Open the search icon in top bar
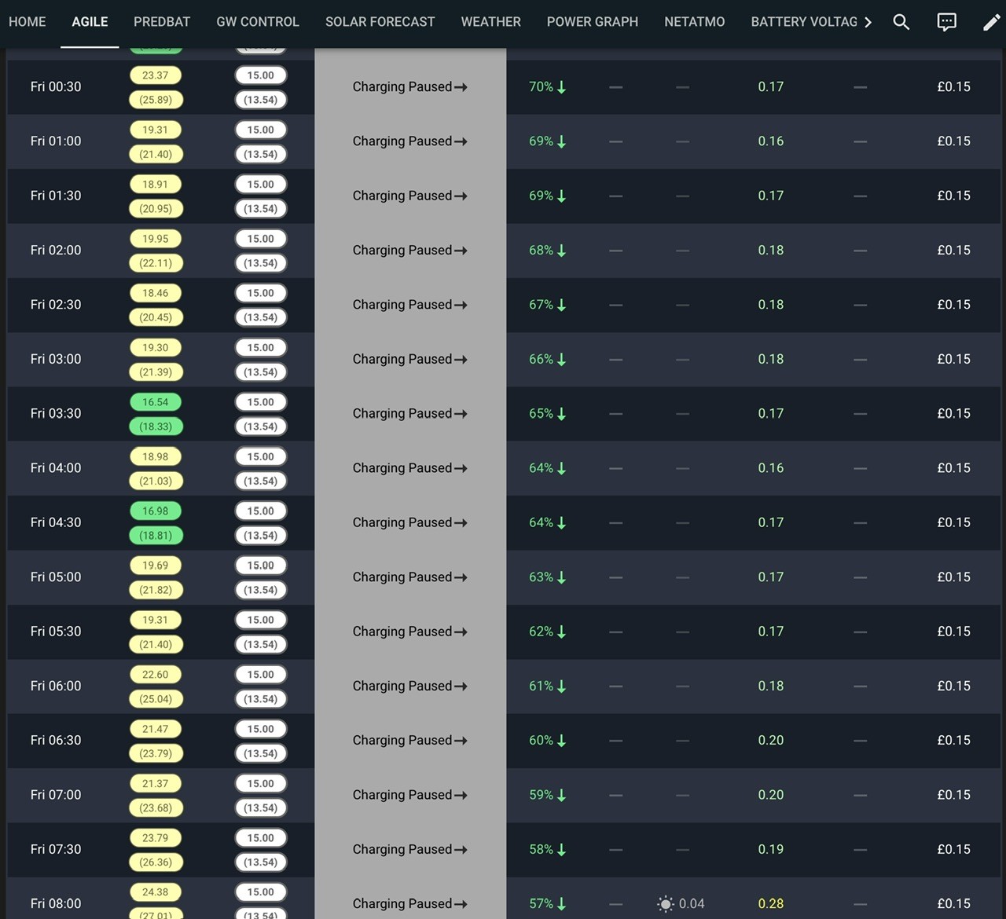 click(901, 22)
